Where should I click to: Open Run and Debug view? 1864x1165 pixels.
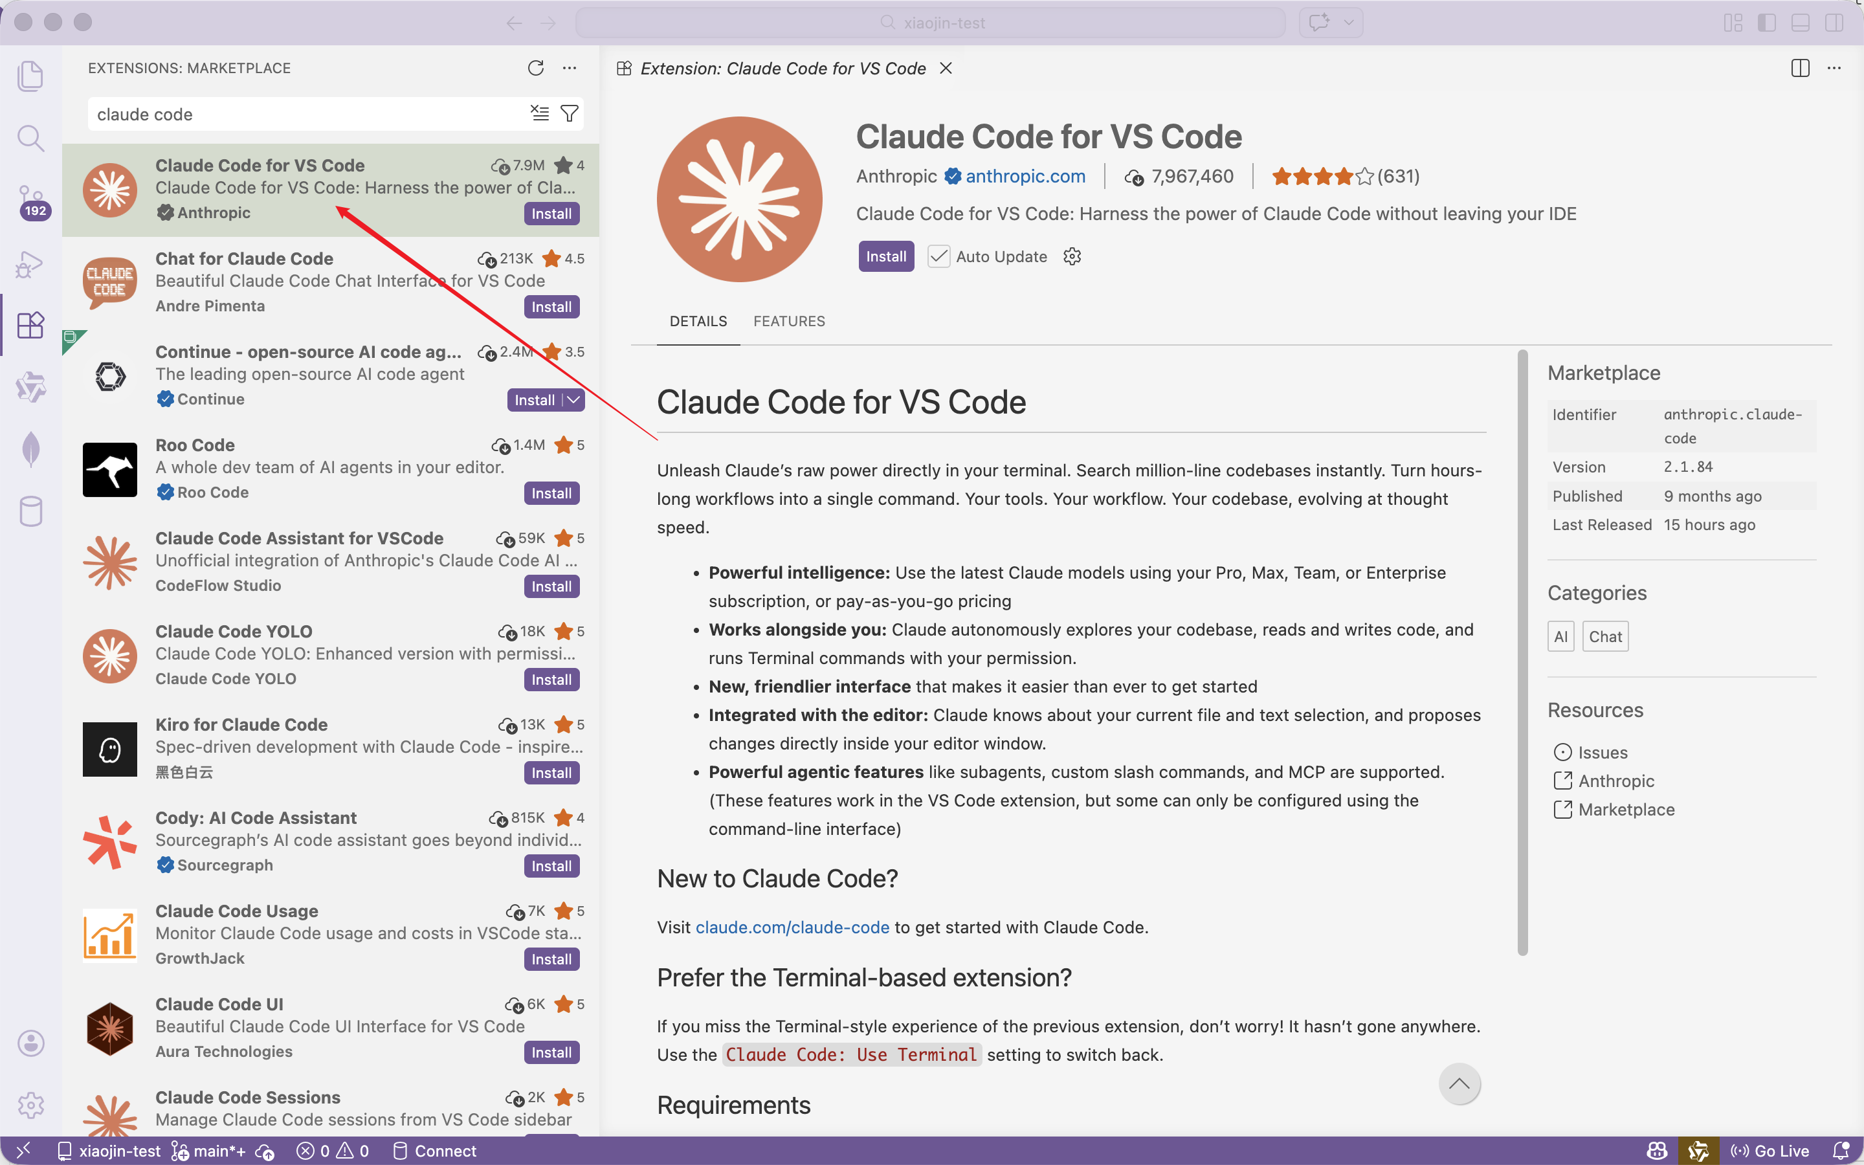coord(30,263)
